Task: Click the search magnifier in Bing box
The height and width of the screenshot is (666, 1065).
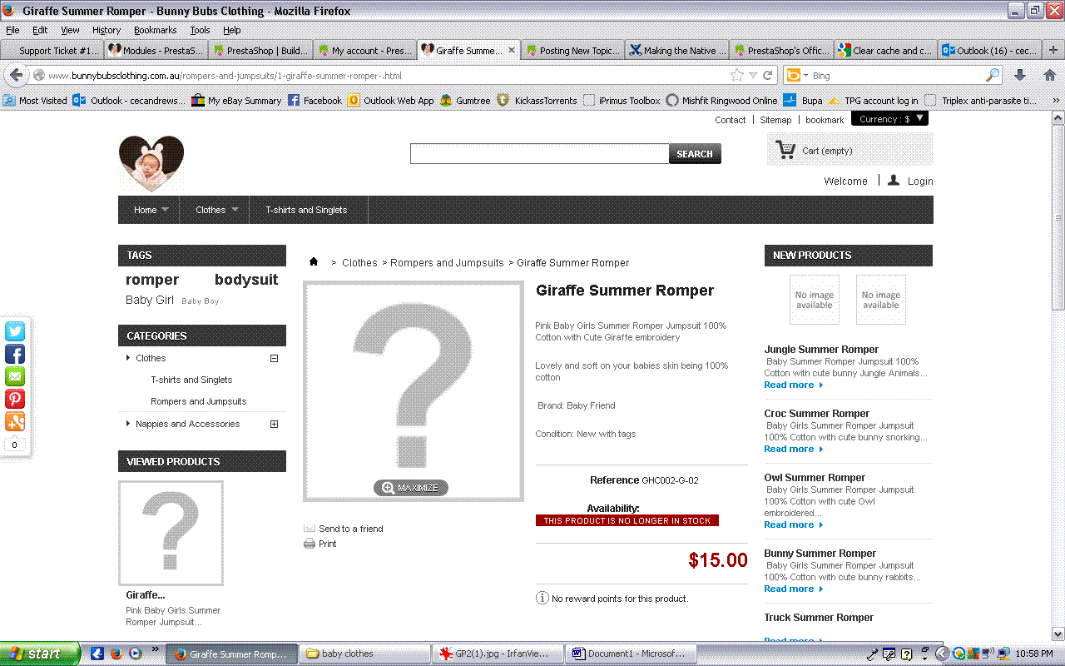Action: (992, 75)
